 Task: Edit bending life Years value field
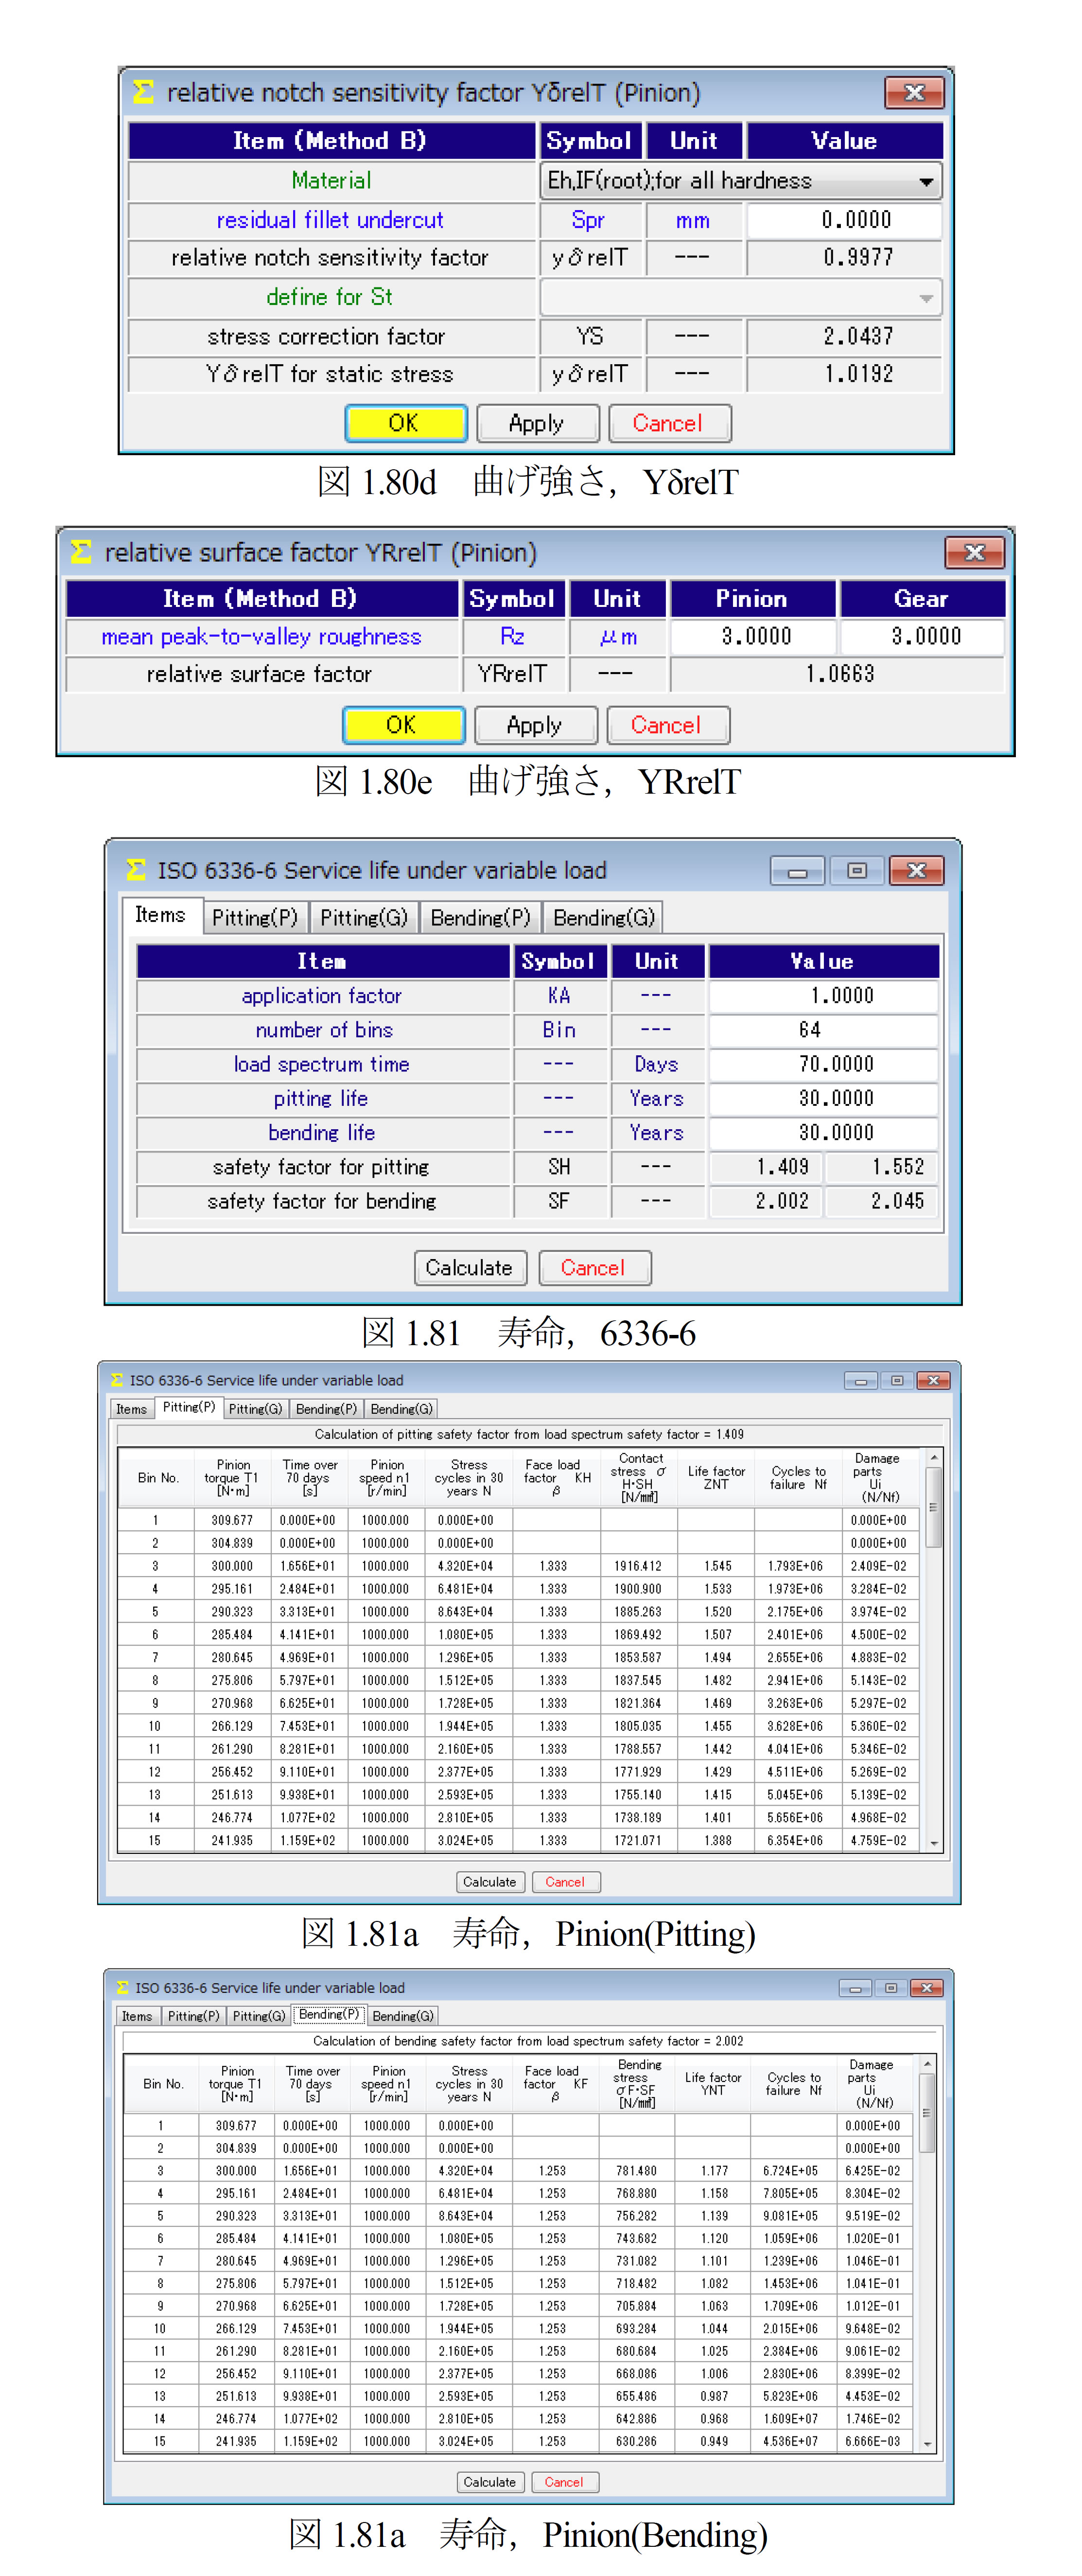(823, 1133)
